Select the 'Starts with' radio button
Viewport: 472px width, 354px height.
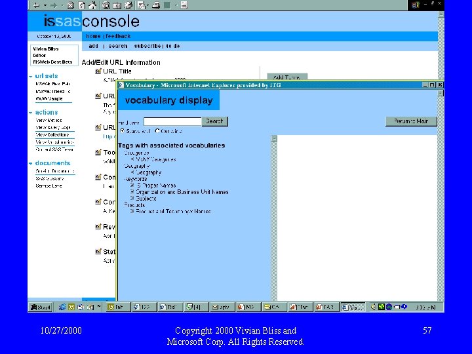pos(122,131)
